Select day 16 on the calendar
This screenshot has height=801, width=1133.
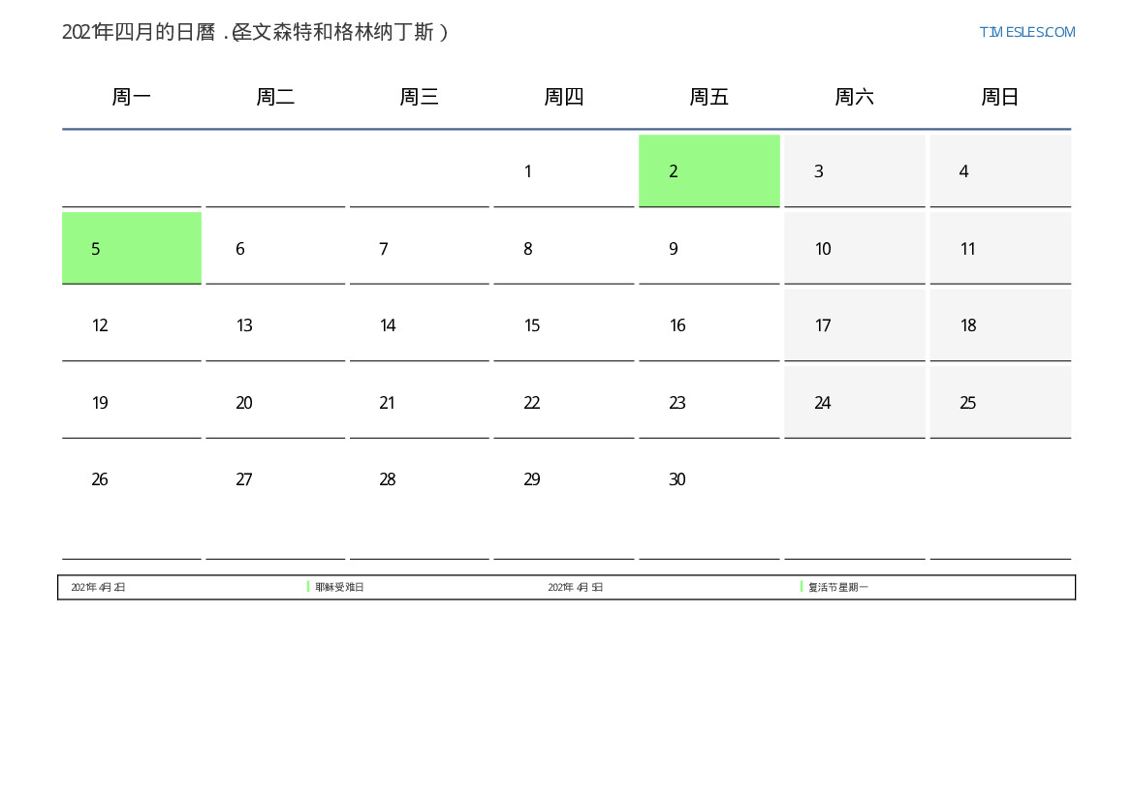[x=708, y=325]
